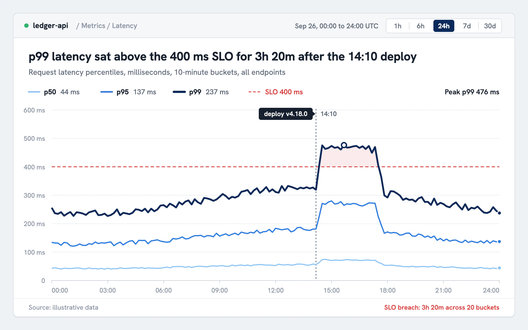Click the 500 ms y-axis label

34,139
